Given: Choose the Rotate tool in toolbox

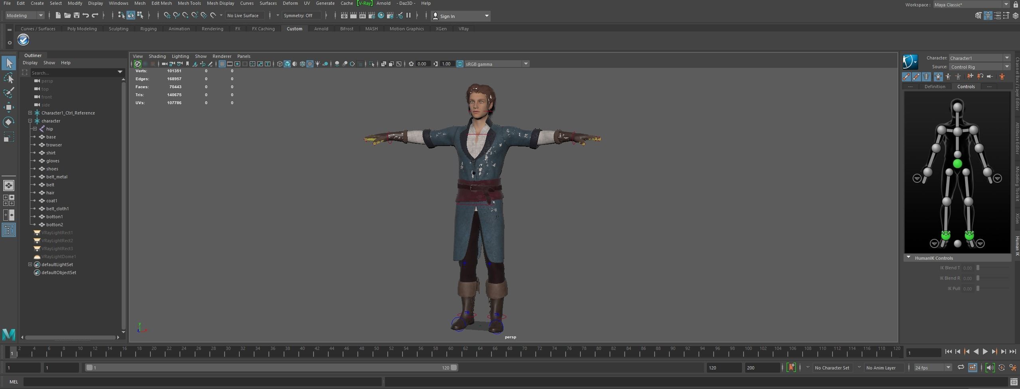Looking at the screenshot, I should 9,122.
